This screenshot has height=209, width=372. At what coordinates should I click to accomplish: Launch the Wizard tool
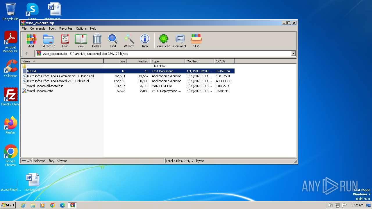tap(129, 41)
